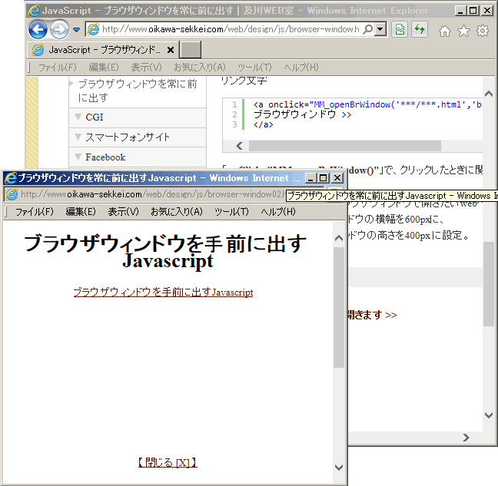The image size is (498, 486).
Task: Open 編集(E) menu in the main window
Action: pyautogui.click(x=104, y=68)
